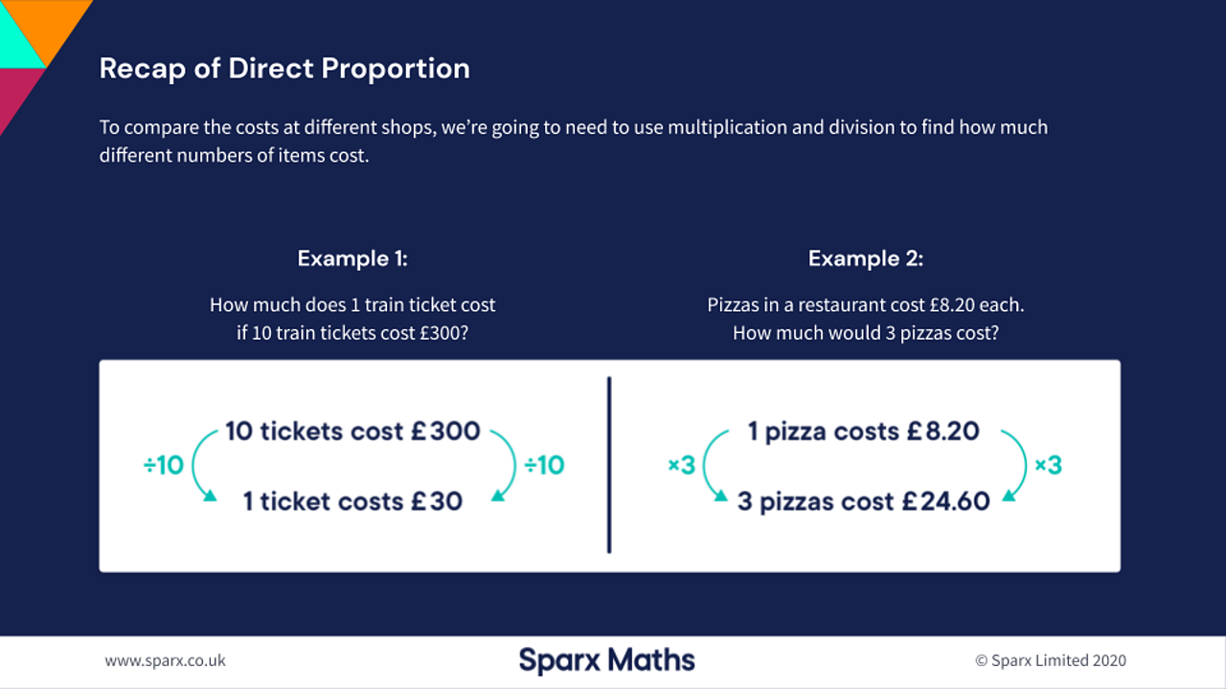Click the "1 pizza costs £8.20" line

863,431
